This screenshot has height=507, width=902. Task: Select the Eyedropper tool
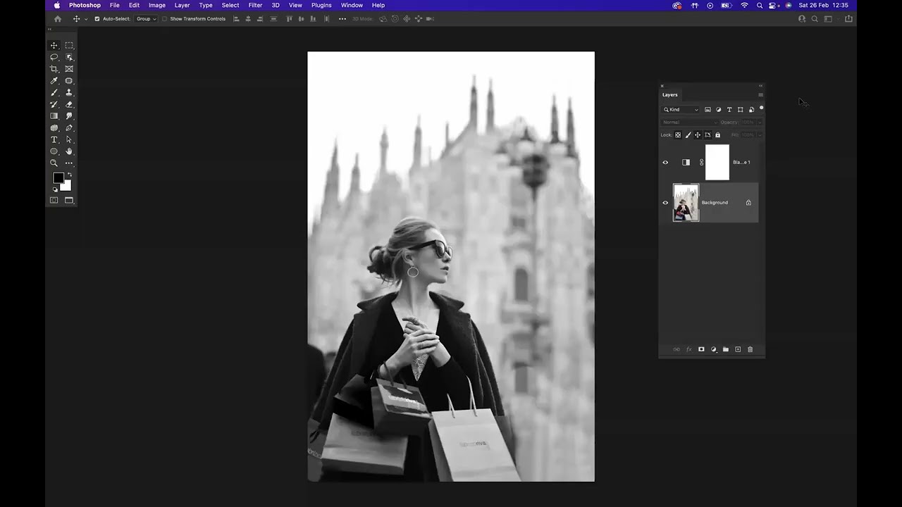tap(54, 81)
